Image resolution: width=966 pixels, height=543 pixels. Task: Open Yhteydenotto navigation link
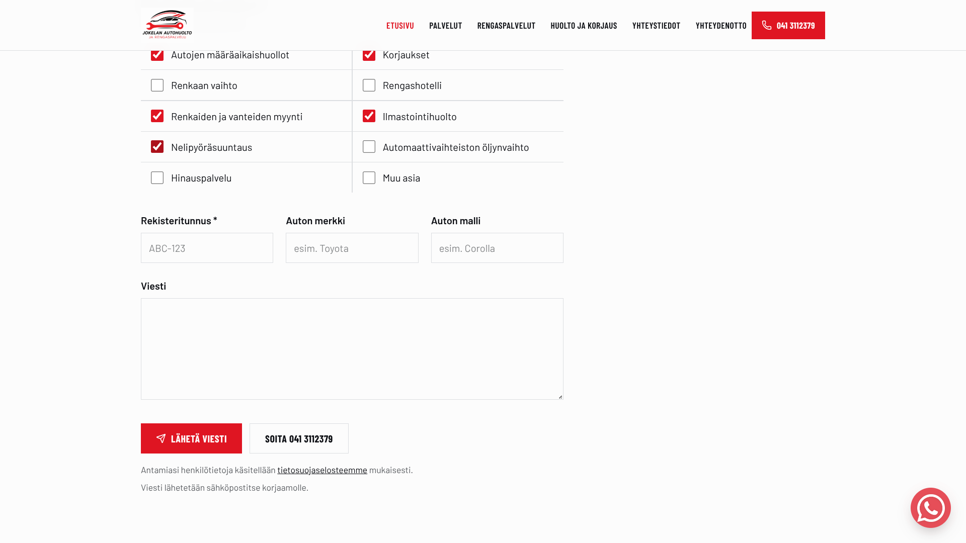point(721,25)
